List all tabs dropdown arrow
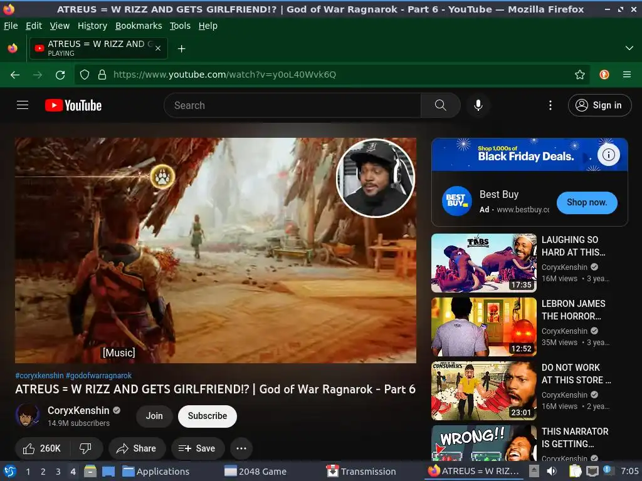The height and width of the screenshot is (481, 642). pos(629,48)
